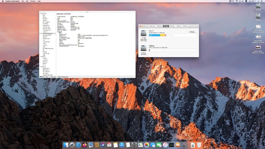The width and height of the screenshot is (265, 149).
Task: Open the File menu
Action: point(23,1)
